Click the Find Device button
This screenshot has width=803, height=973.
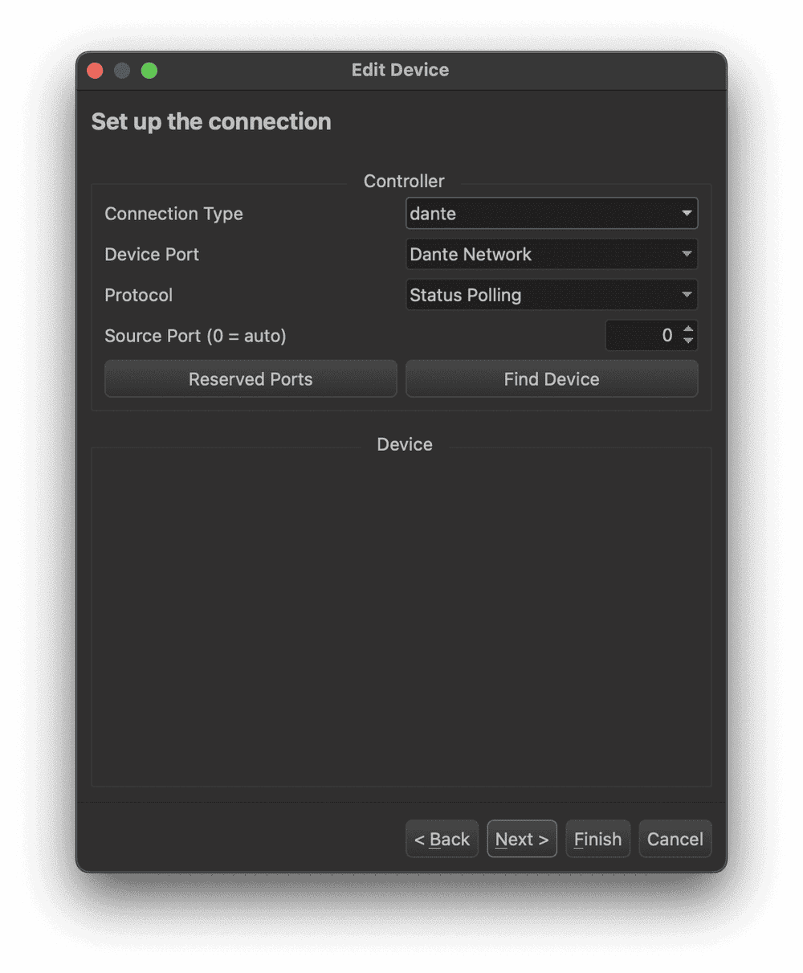coord(552,379)
